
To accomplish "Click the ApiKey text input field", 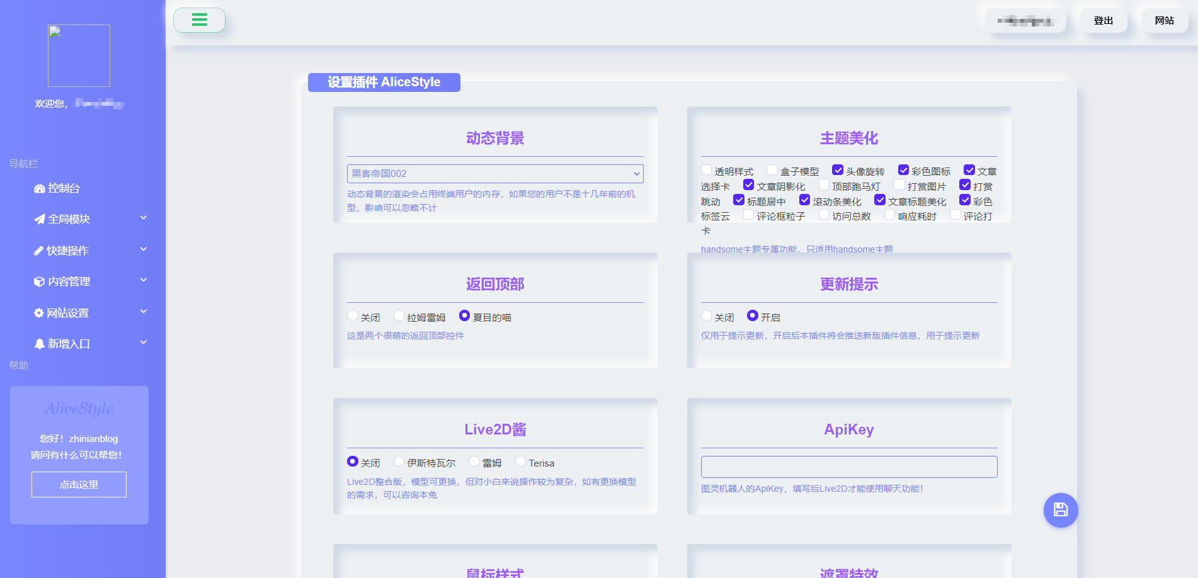I will click(849, 467).
